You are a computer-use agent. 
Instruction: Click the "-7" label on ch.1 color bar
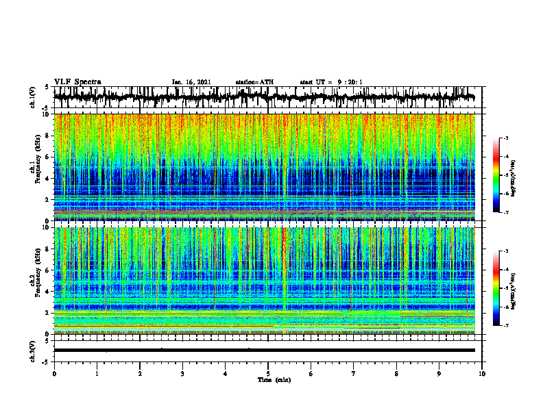click(x=506, y=212)
